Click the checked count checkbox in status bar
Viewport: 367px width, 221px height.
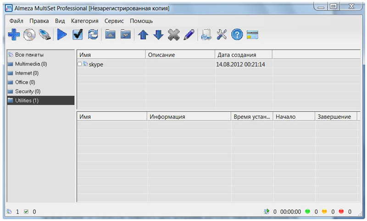26,212
